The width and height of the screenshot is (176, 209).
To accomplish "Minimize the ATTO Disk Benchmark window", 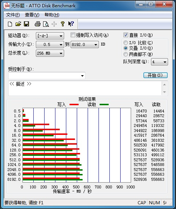I will [x=141, y=4].
